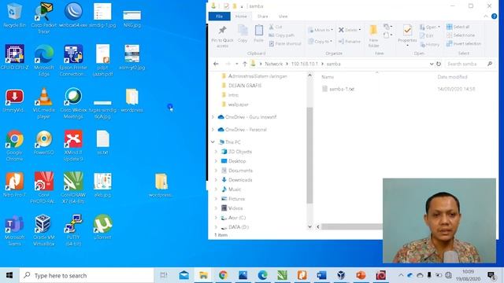The height and width of the screenshot is (283, 504).
Task: Click the Name column header
Action: tap(328, 77)
